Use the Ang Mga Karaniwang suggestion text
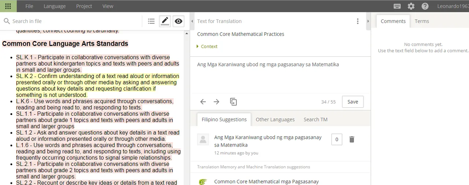469x185 pixels. click(268, 141)
